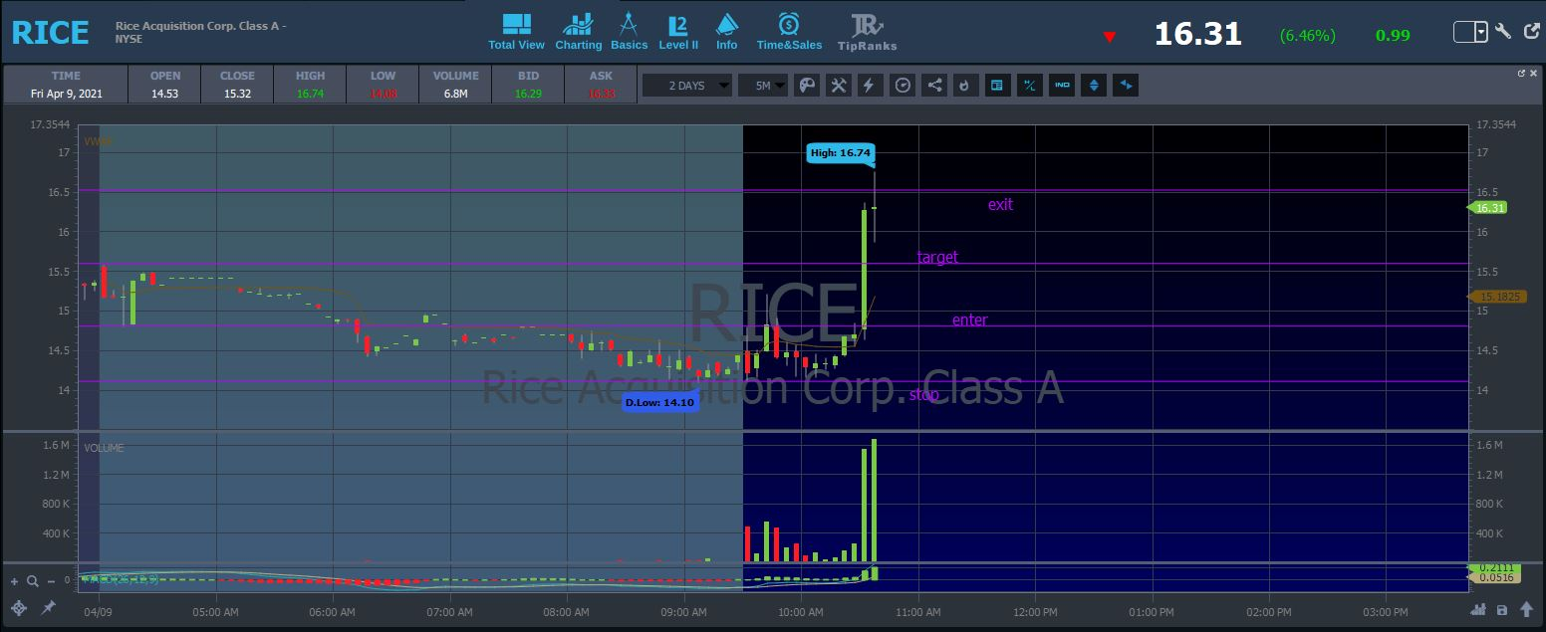Image resolution: width=1546 pixels, height=632 pixels.
Task: Click the green 16.31 price axis tag
Action: [1488, 207]
